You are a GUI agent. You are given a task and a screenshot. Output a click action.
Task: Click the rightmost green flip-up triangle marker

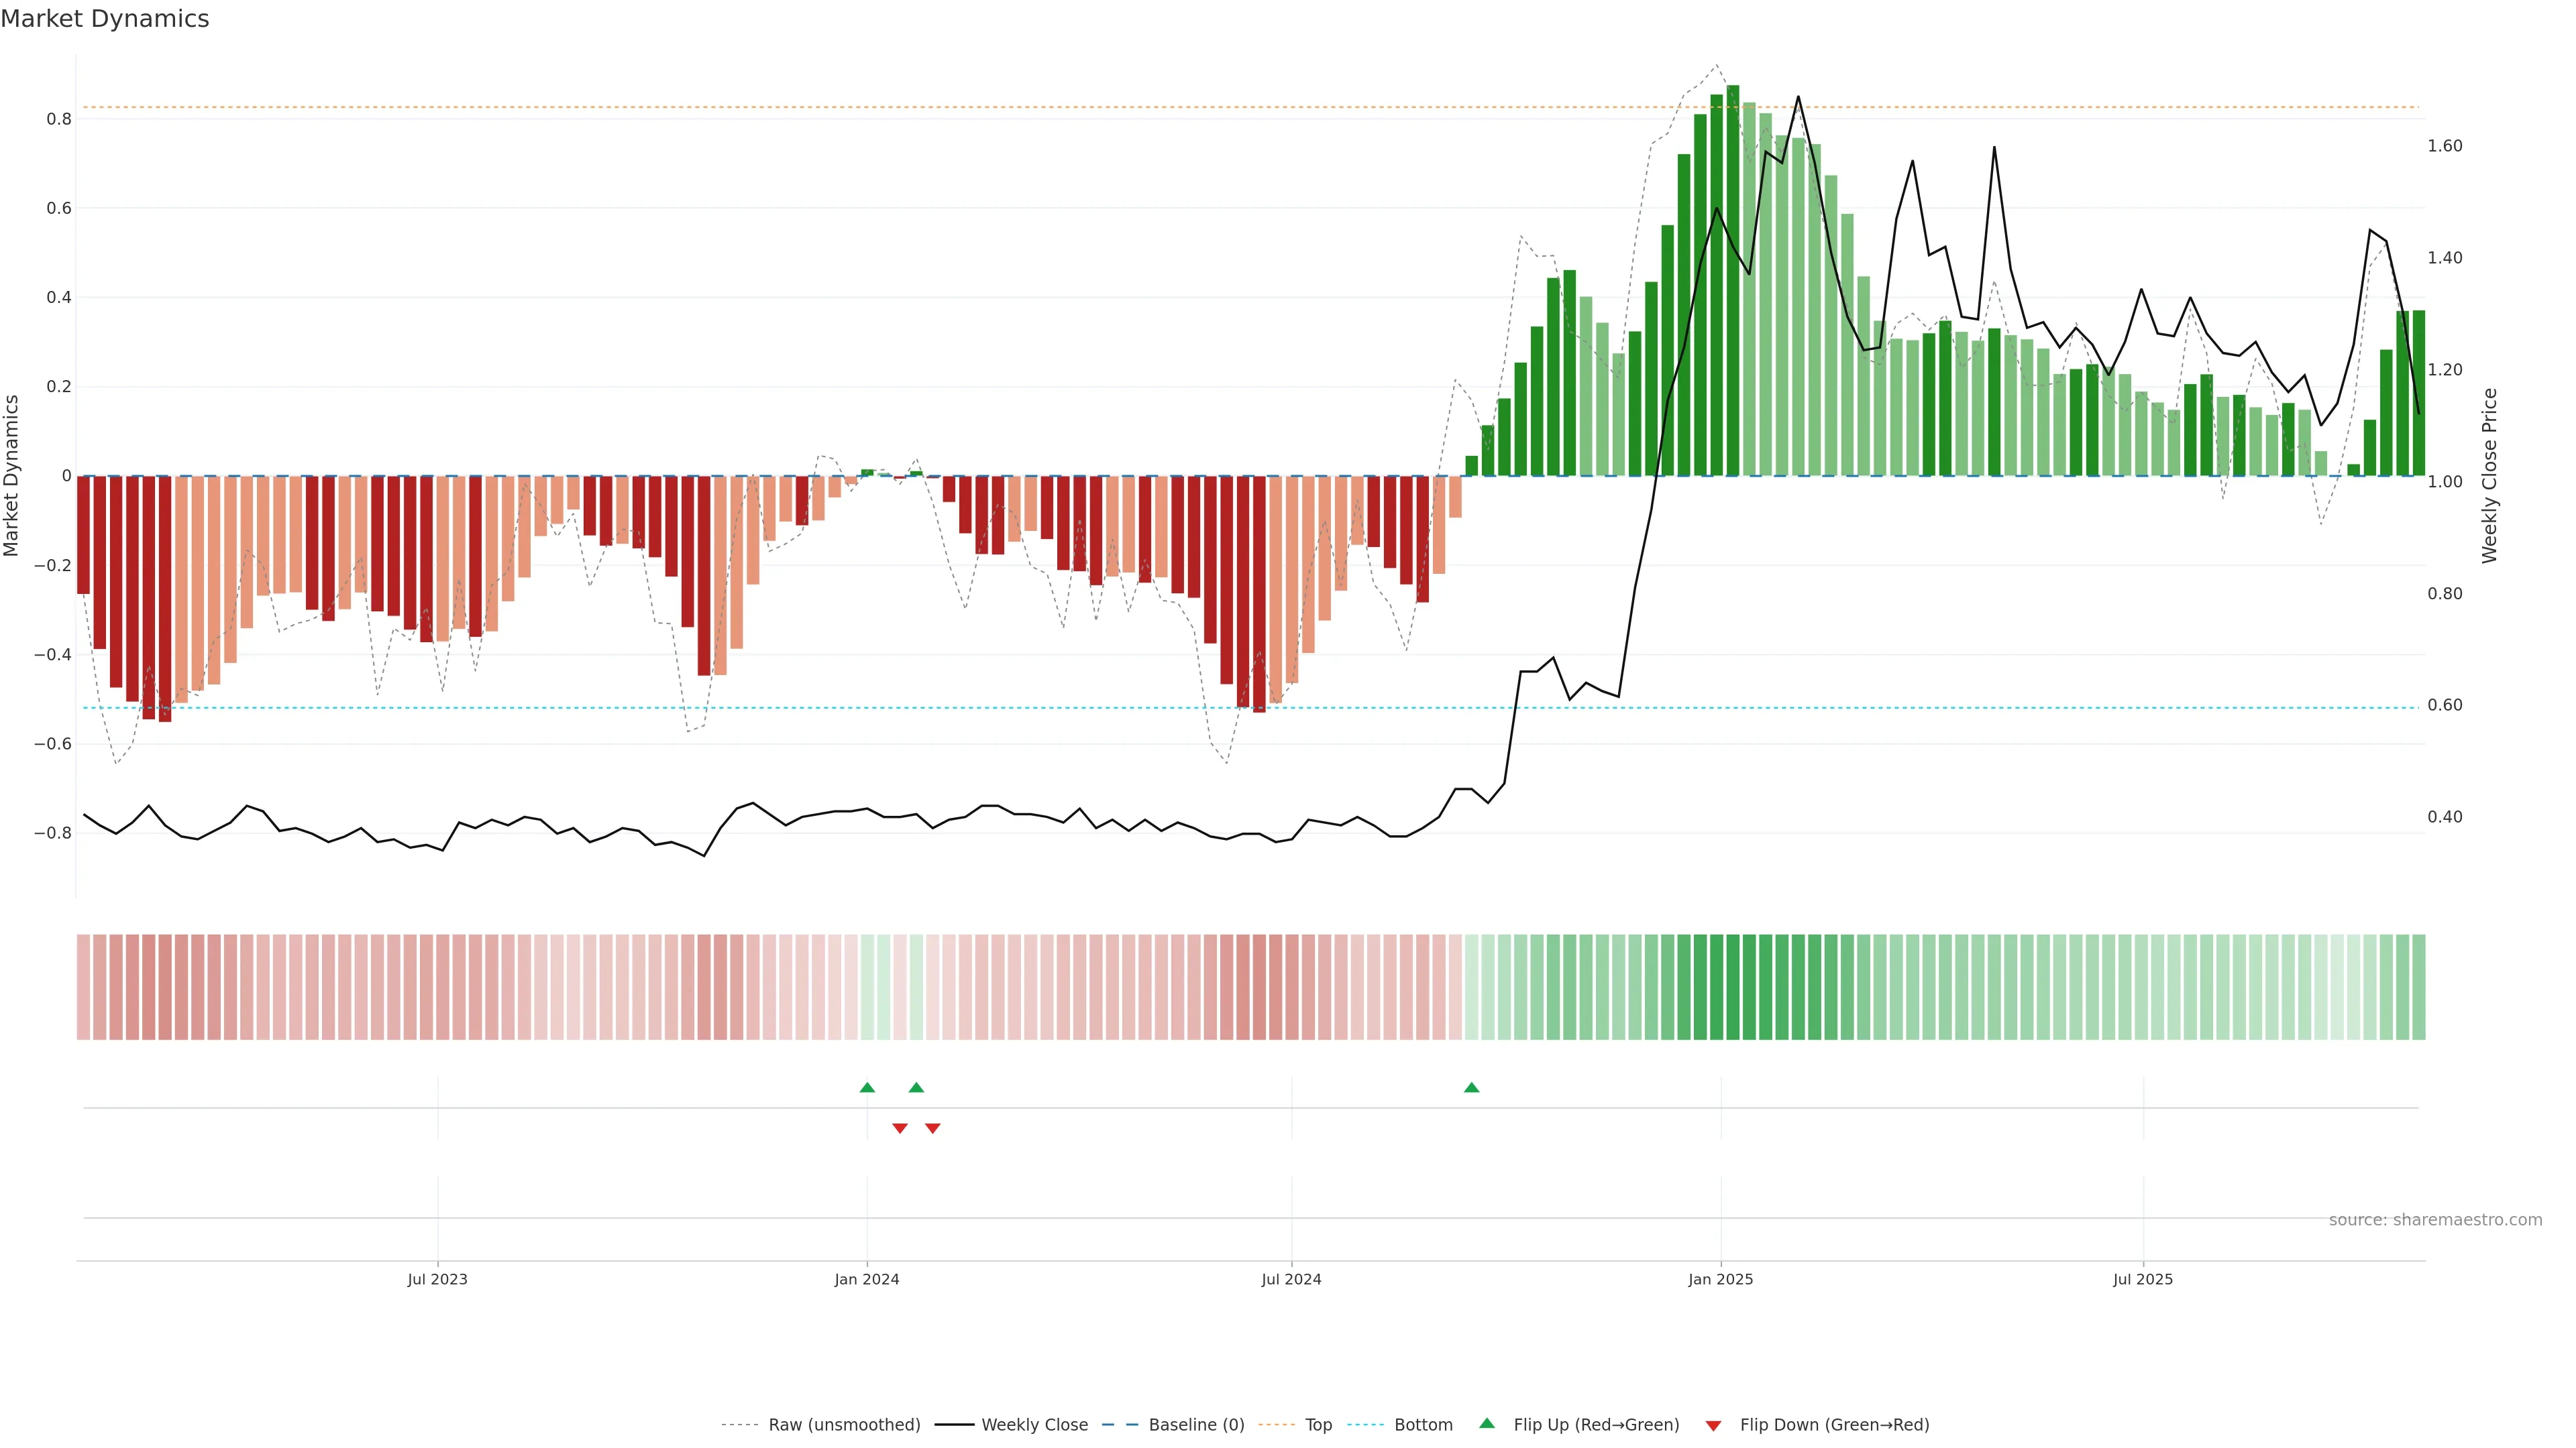[x=1471, y=1087]
